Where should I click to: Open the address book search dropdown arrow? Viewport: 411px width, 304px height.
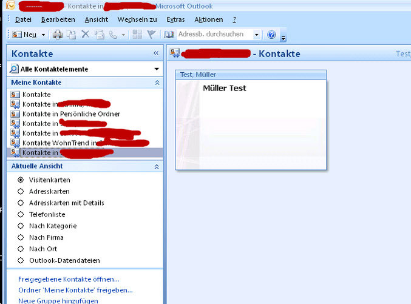(257, 35)
